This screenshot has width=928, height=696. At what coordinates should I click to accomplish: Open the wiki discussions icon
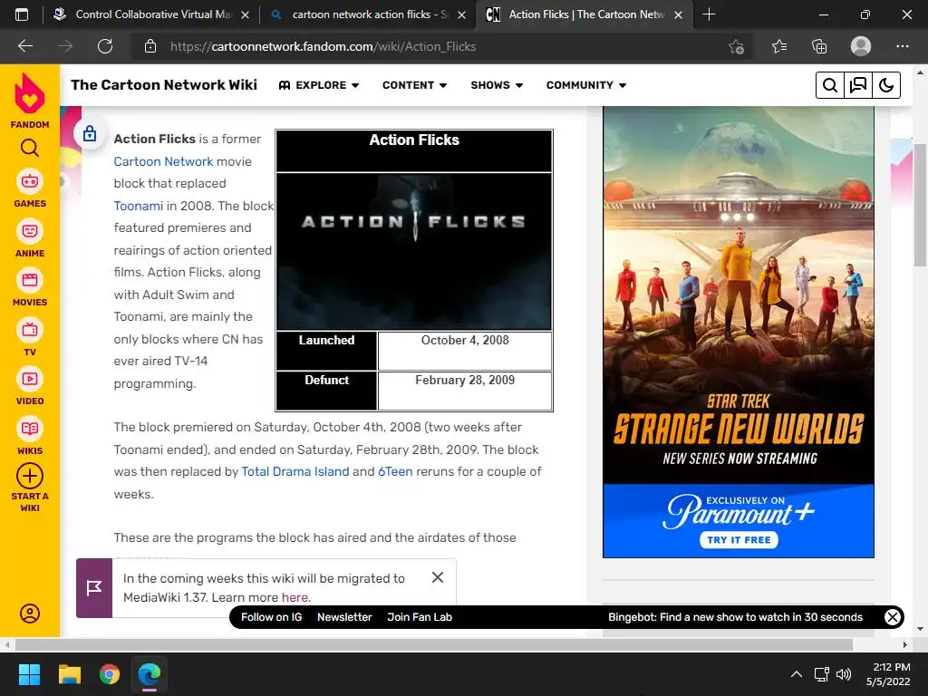coord(858,85)
